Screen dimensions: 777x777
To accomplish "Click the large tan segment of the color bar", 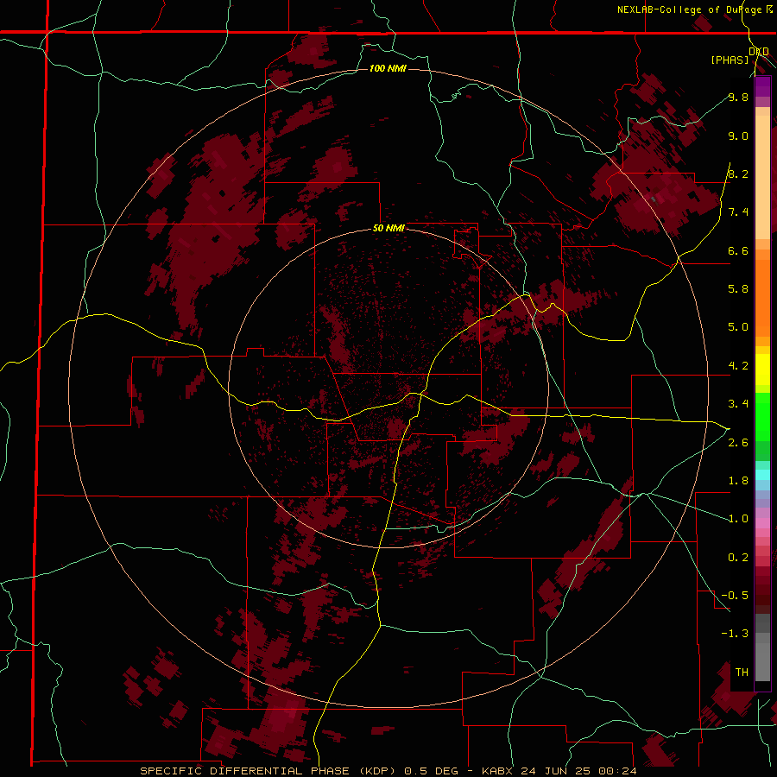I will pos(762,177).
